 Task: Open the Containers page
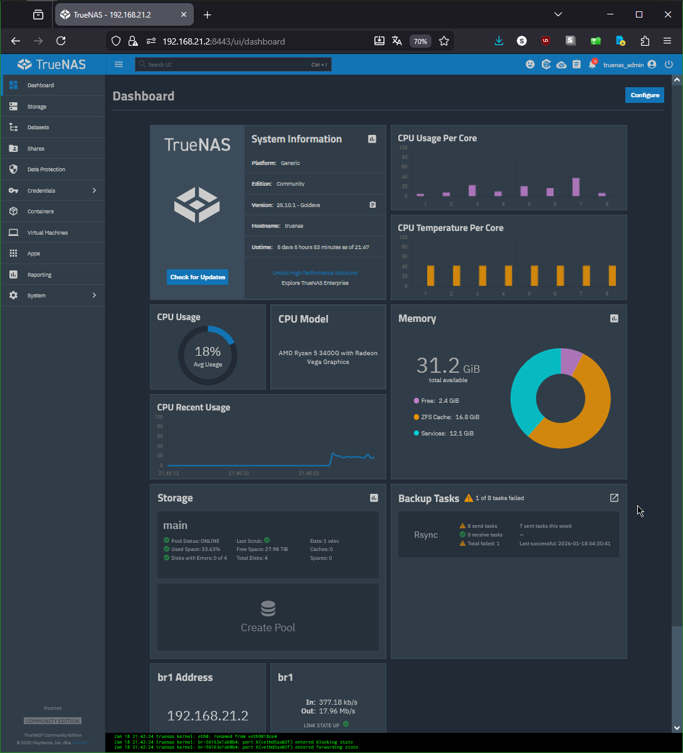[x=53, y=211]
